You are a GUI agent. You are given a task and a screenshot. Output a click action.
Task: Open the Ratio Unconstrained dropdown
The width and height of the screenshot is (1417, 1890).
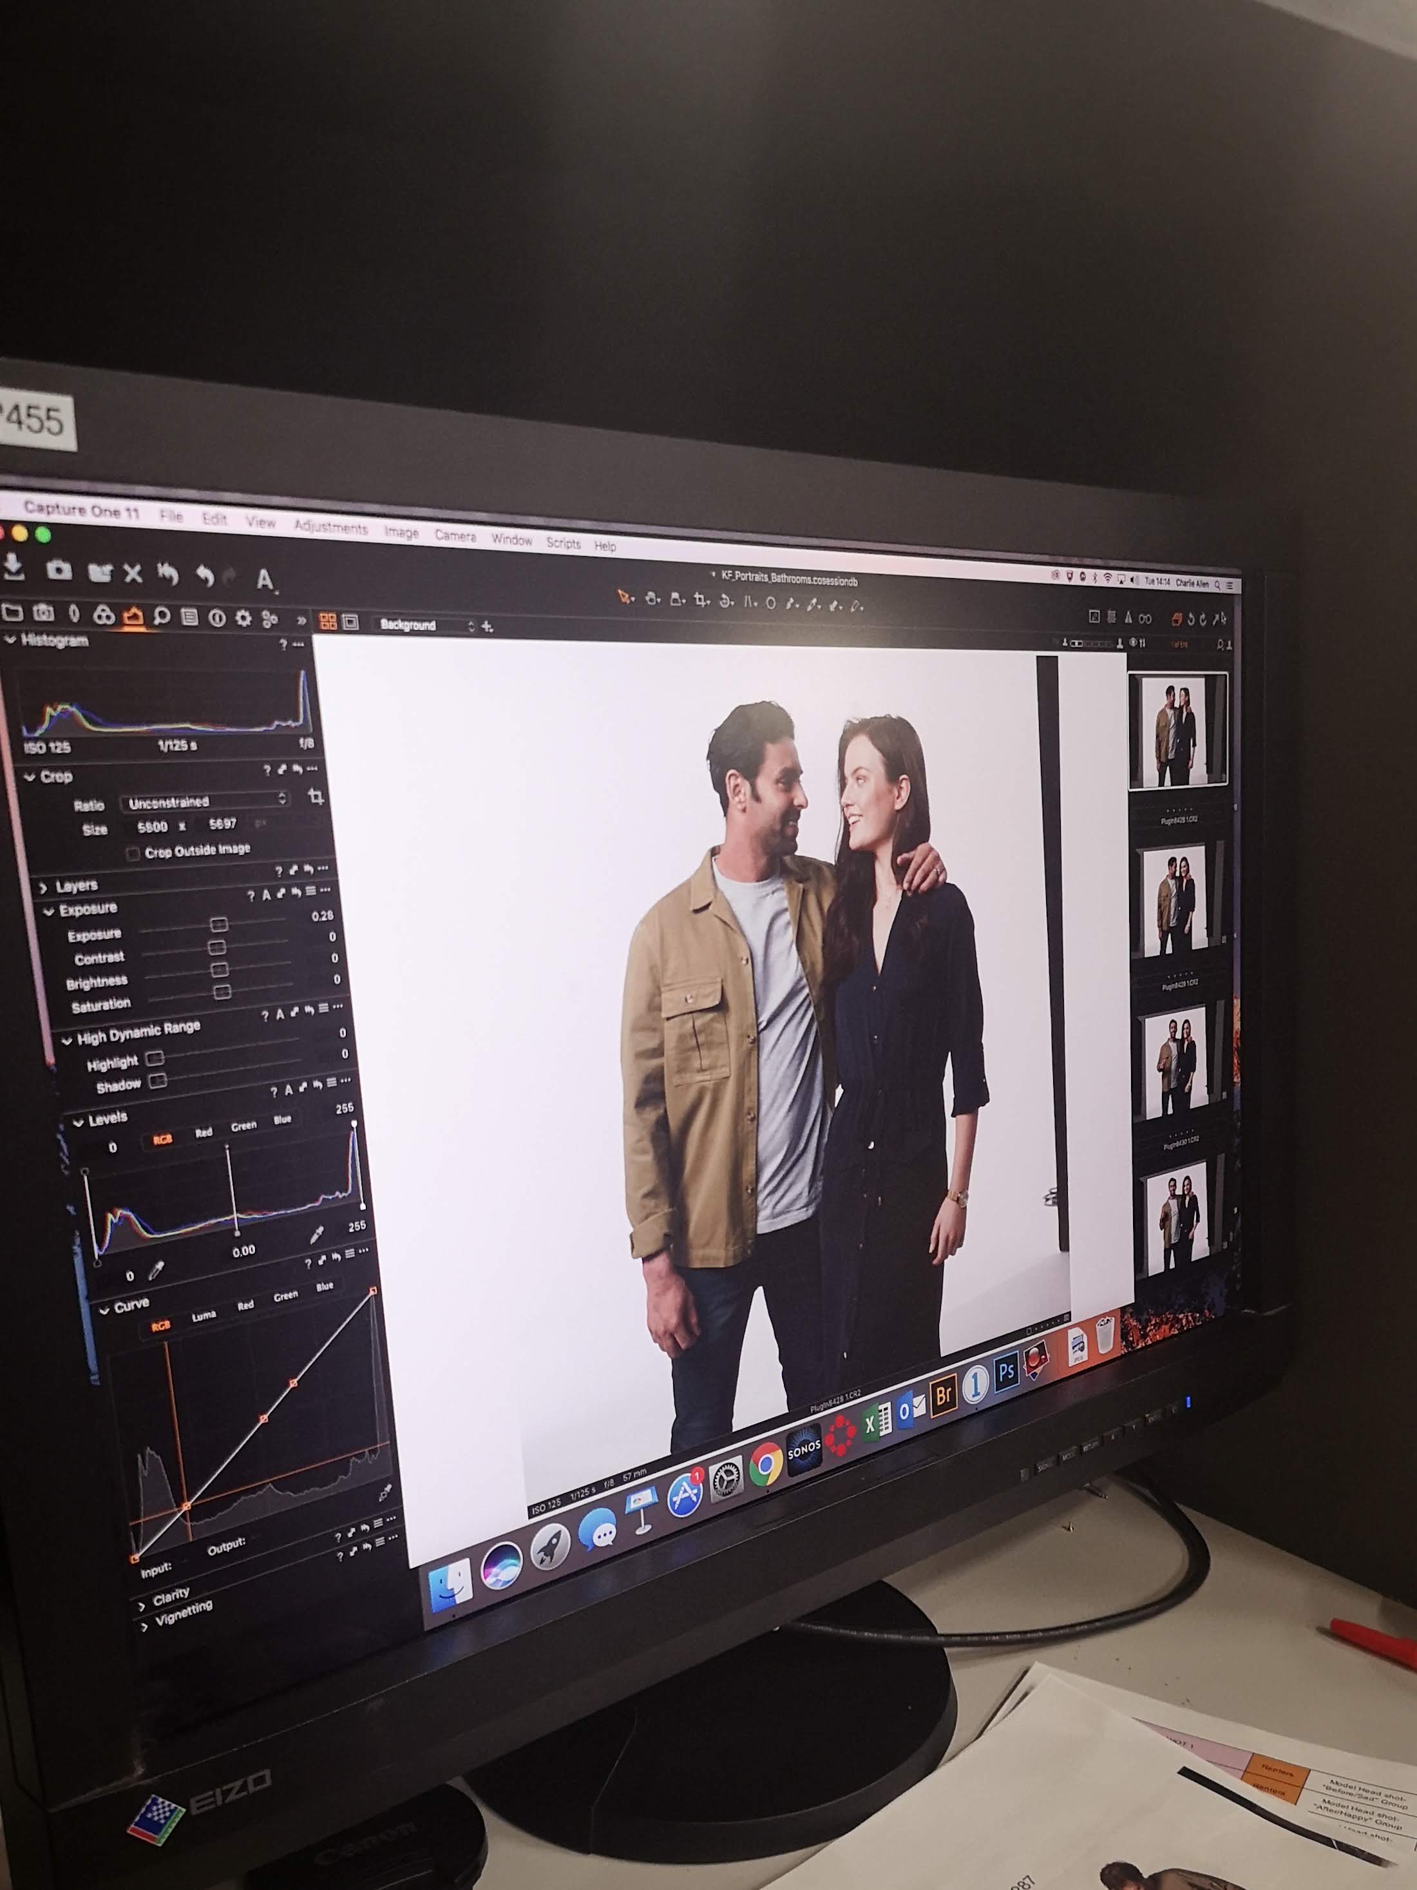(x=206, y=802)
